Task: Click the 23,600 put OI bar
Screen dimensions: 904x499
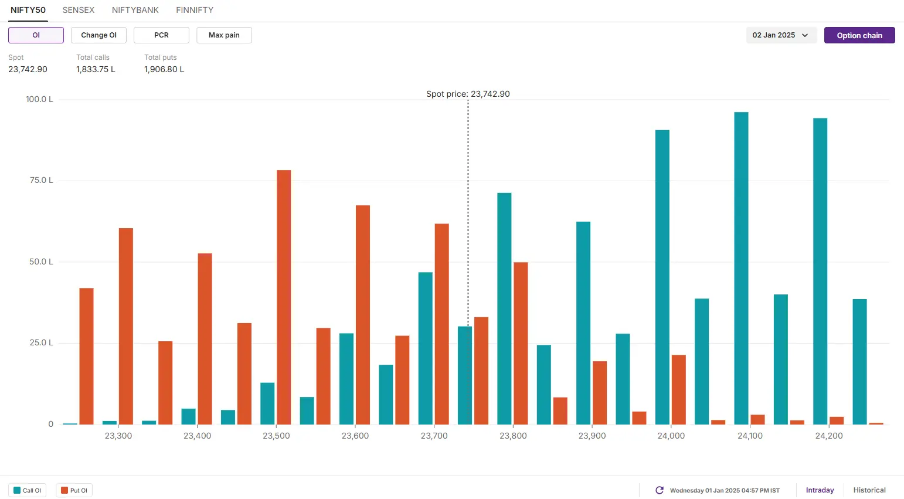Action: 363,315
